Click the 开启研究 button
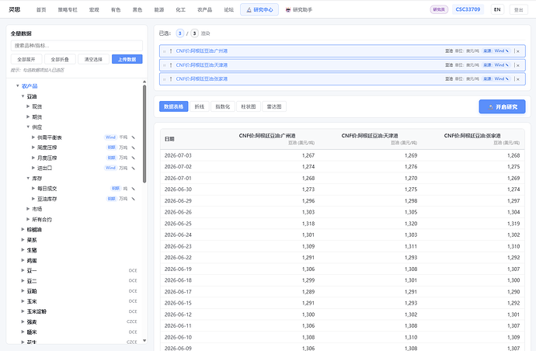Image resolution: width=536 pixels, height=351 pixels. tap(502, 107)
